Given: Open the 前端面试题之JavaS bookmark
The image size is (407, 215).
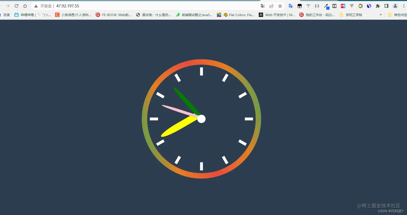Looking at the screenshot, I should 194,15.
